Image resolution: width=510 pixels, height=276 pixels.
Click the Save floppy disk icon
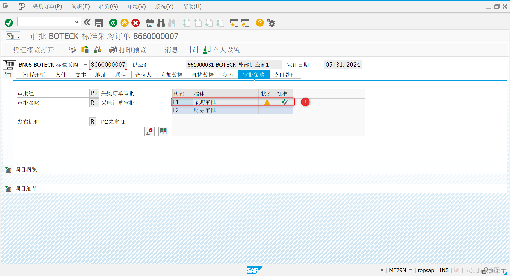point(99,23)
